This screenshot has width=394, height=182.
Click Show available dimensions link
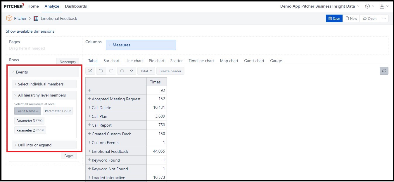30,31
